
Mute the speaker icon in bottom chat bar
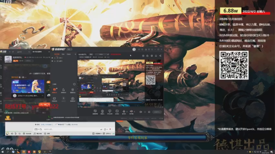coord(12,133)
